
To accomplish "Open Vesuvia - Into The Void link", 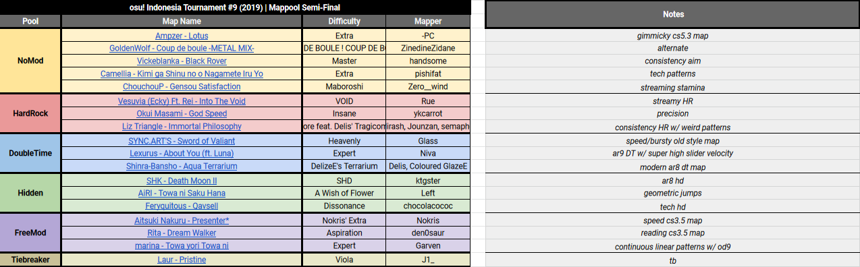I will pyautogui.click(x=182, y=101).
